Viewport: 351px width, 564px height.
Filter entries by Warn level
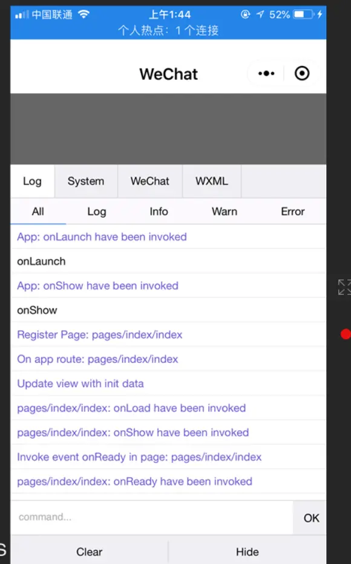click(x=225, y=211)
